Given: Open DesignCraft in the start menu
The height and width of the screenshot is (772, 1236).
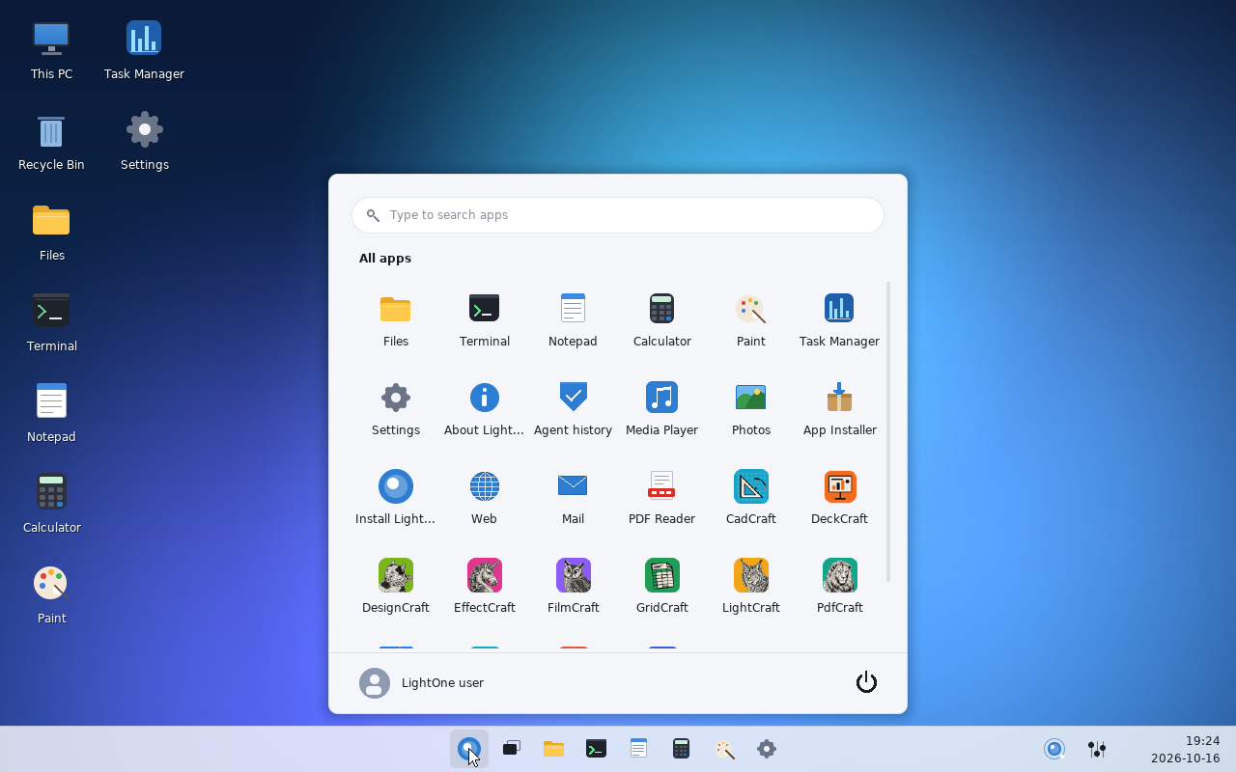Looking at the screenshot, I should [395, 586].
